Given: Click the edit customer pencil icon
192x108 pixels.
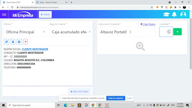Looking at the screenshot, I should pyautogui.click(x=7, y=42).
